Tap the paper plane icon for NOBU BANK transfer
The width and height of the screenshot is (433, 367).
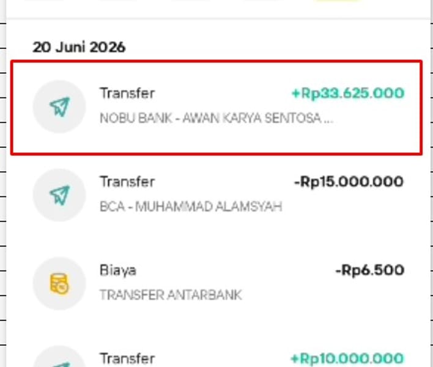60,106
